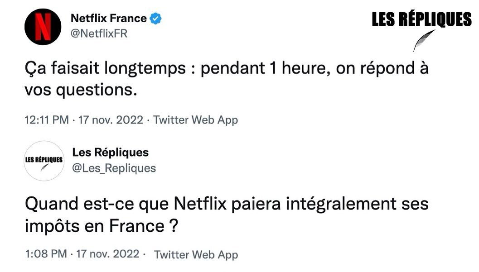Click 'impôts en France ?' in the reply
Image resolution: width=479 pixels, height=272 pixels.
100,225
